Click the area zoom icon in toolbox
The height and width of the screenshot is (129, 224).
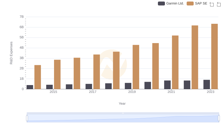212,4
